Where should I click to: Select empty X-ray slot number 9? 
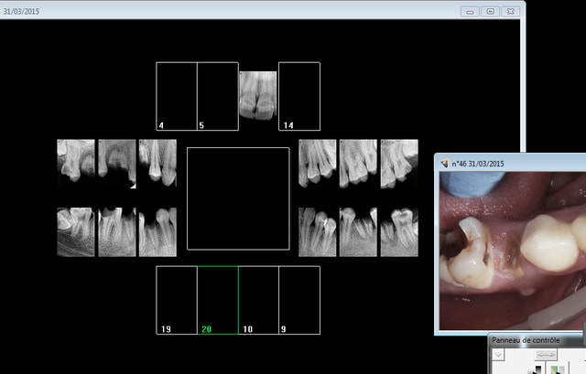(299, 300)
